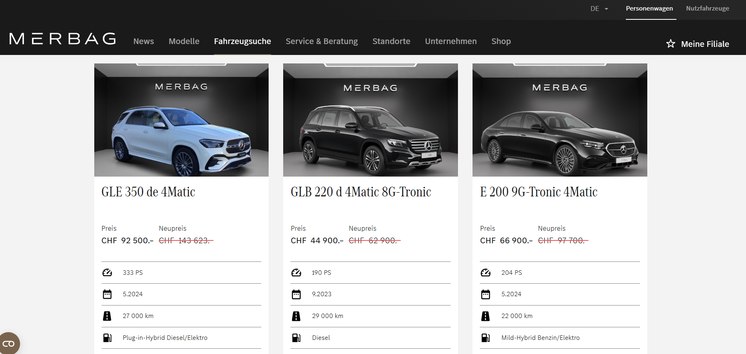Open the News menu item

tap(144, 41)
